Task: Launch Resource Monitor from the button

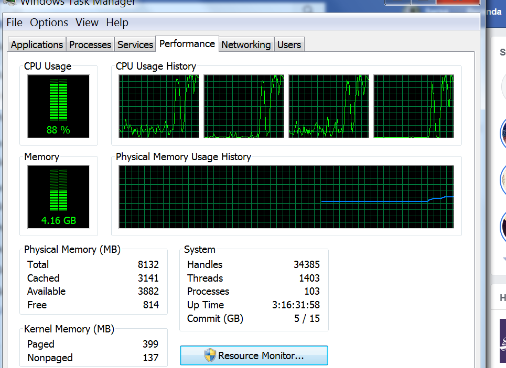Action: (x=254, y=355)
